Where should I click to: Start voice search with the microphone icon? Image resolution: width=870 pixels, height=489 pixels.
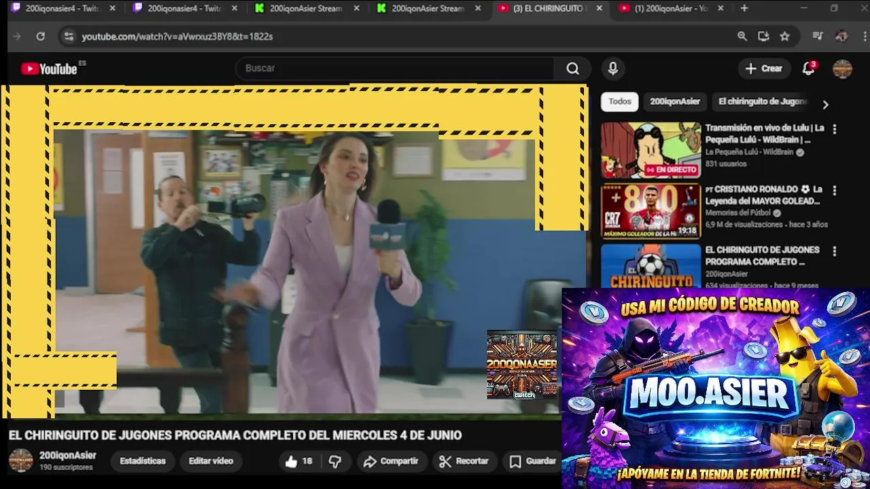pyautogui.click(x=613, y=69)
